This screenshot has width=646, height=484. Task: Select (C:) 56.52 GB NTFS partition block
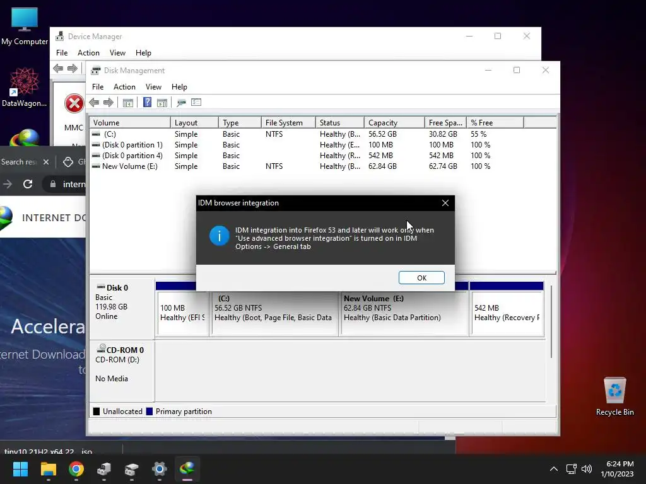(x=274, y=313)
